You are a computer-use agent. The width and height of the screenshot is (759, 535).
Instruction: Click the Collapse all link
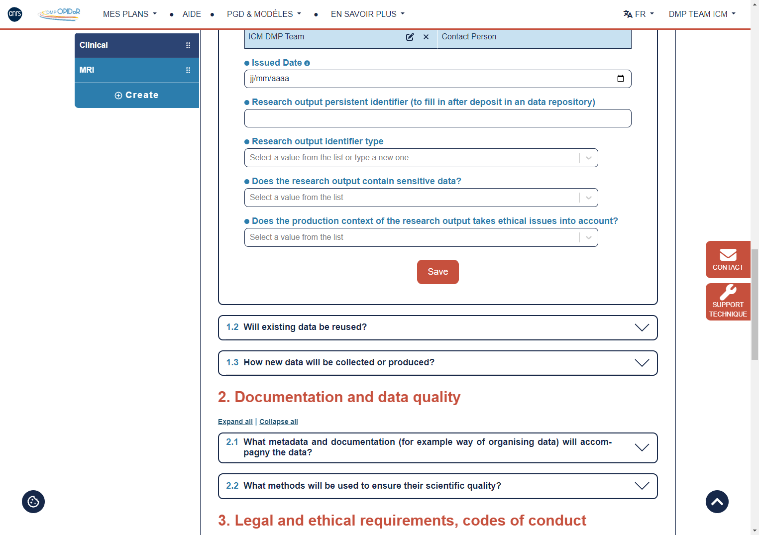[x=279, y=422]
